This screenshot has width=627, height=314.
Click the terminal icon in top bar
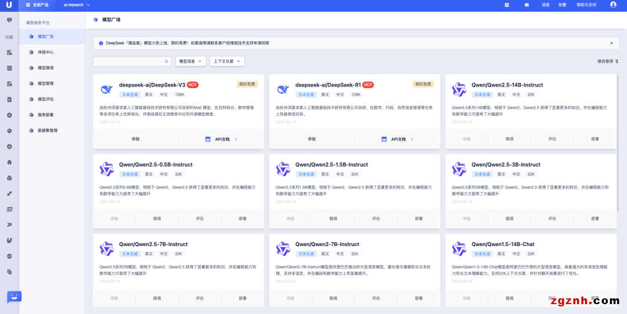[x=507, y=5]
